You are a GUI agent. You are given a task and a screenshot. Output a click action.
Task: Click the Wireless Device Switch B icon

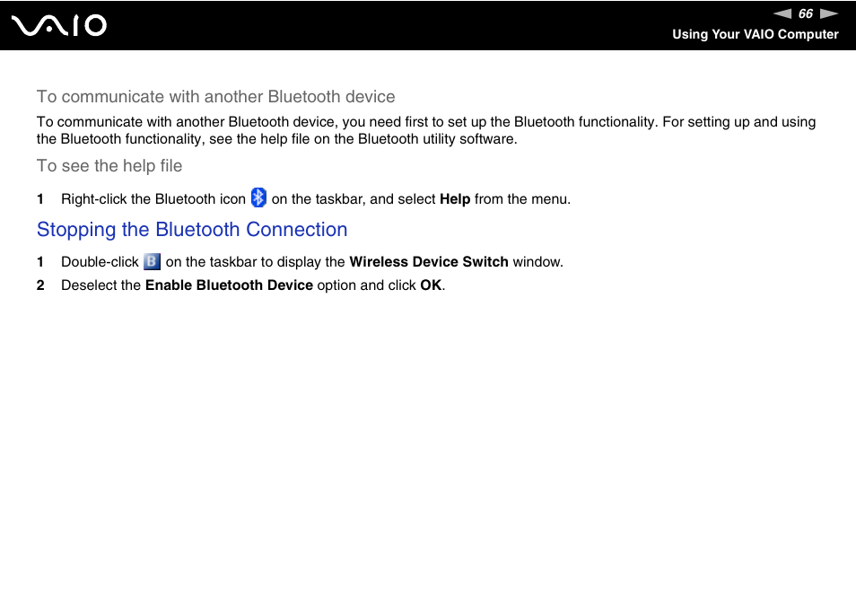click(152, 261)
